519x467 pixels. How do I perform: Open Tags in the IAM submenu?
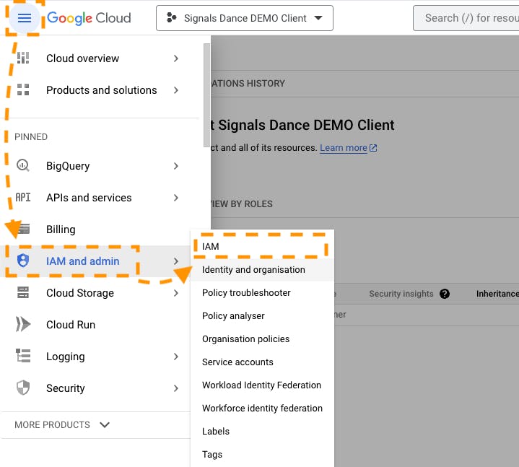(x=262, y=455)
